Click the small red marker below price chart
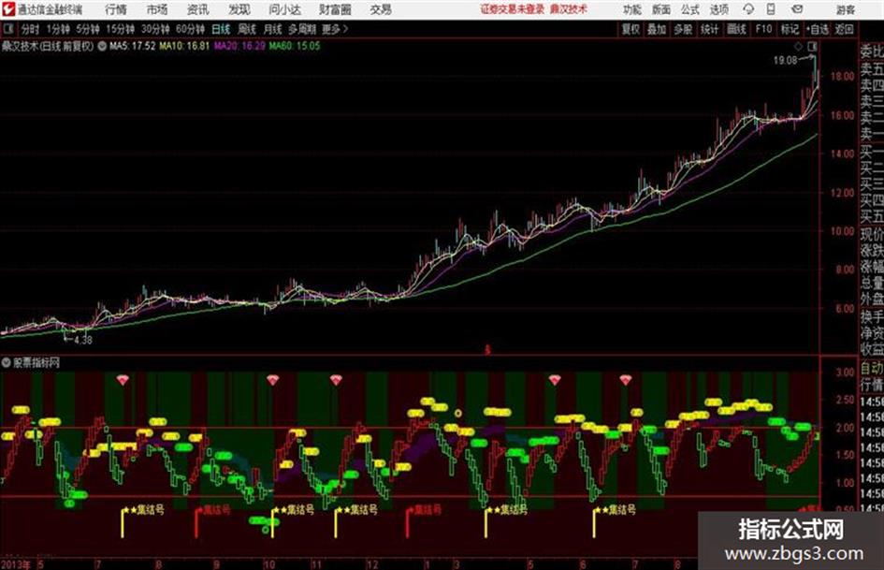Viewport: 884px width, 570px height. point(487,350)
